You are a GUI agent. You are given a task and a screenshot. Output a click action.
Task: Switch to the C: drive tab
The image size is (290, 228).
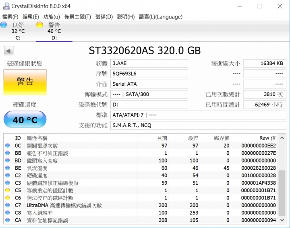pos(18,31)
